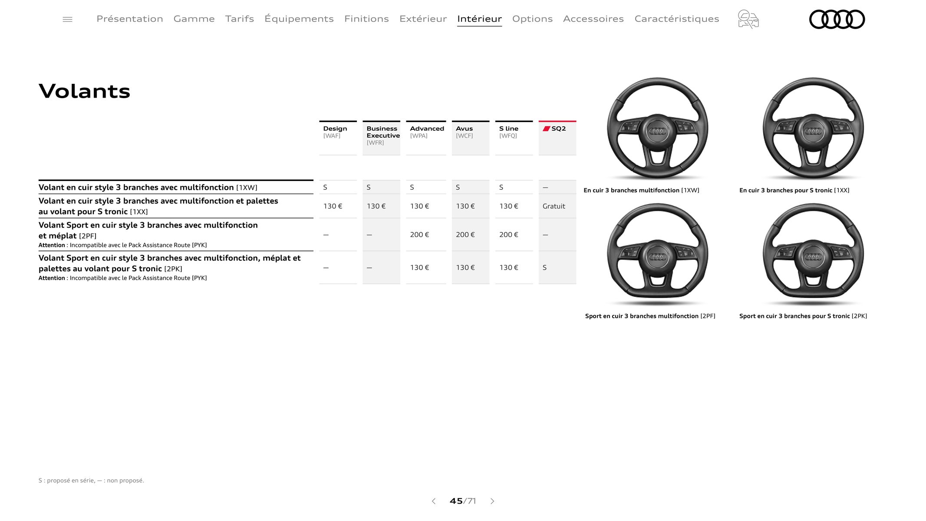Click caption 'En cuir 3 branches pour S tronic [1XX]'
926x521 pixels.
point(794,190)
